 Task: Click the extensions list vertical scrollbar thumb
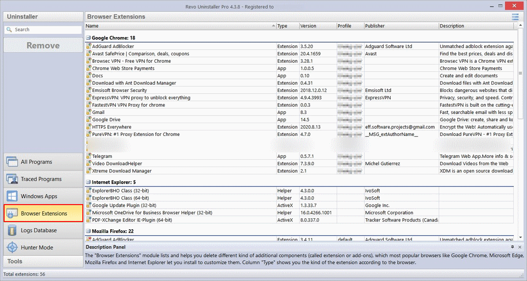click(520, 73)
